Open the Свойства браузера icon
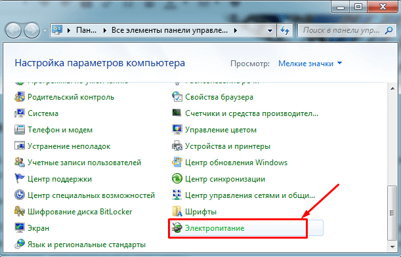The image size is (401, 257). pos(177,97)
